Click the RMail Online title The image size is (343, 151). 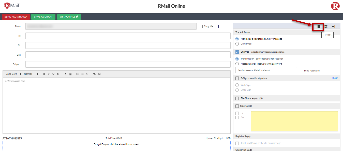[171, 6]
